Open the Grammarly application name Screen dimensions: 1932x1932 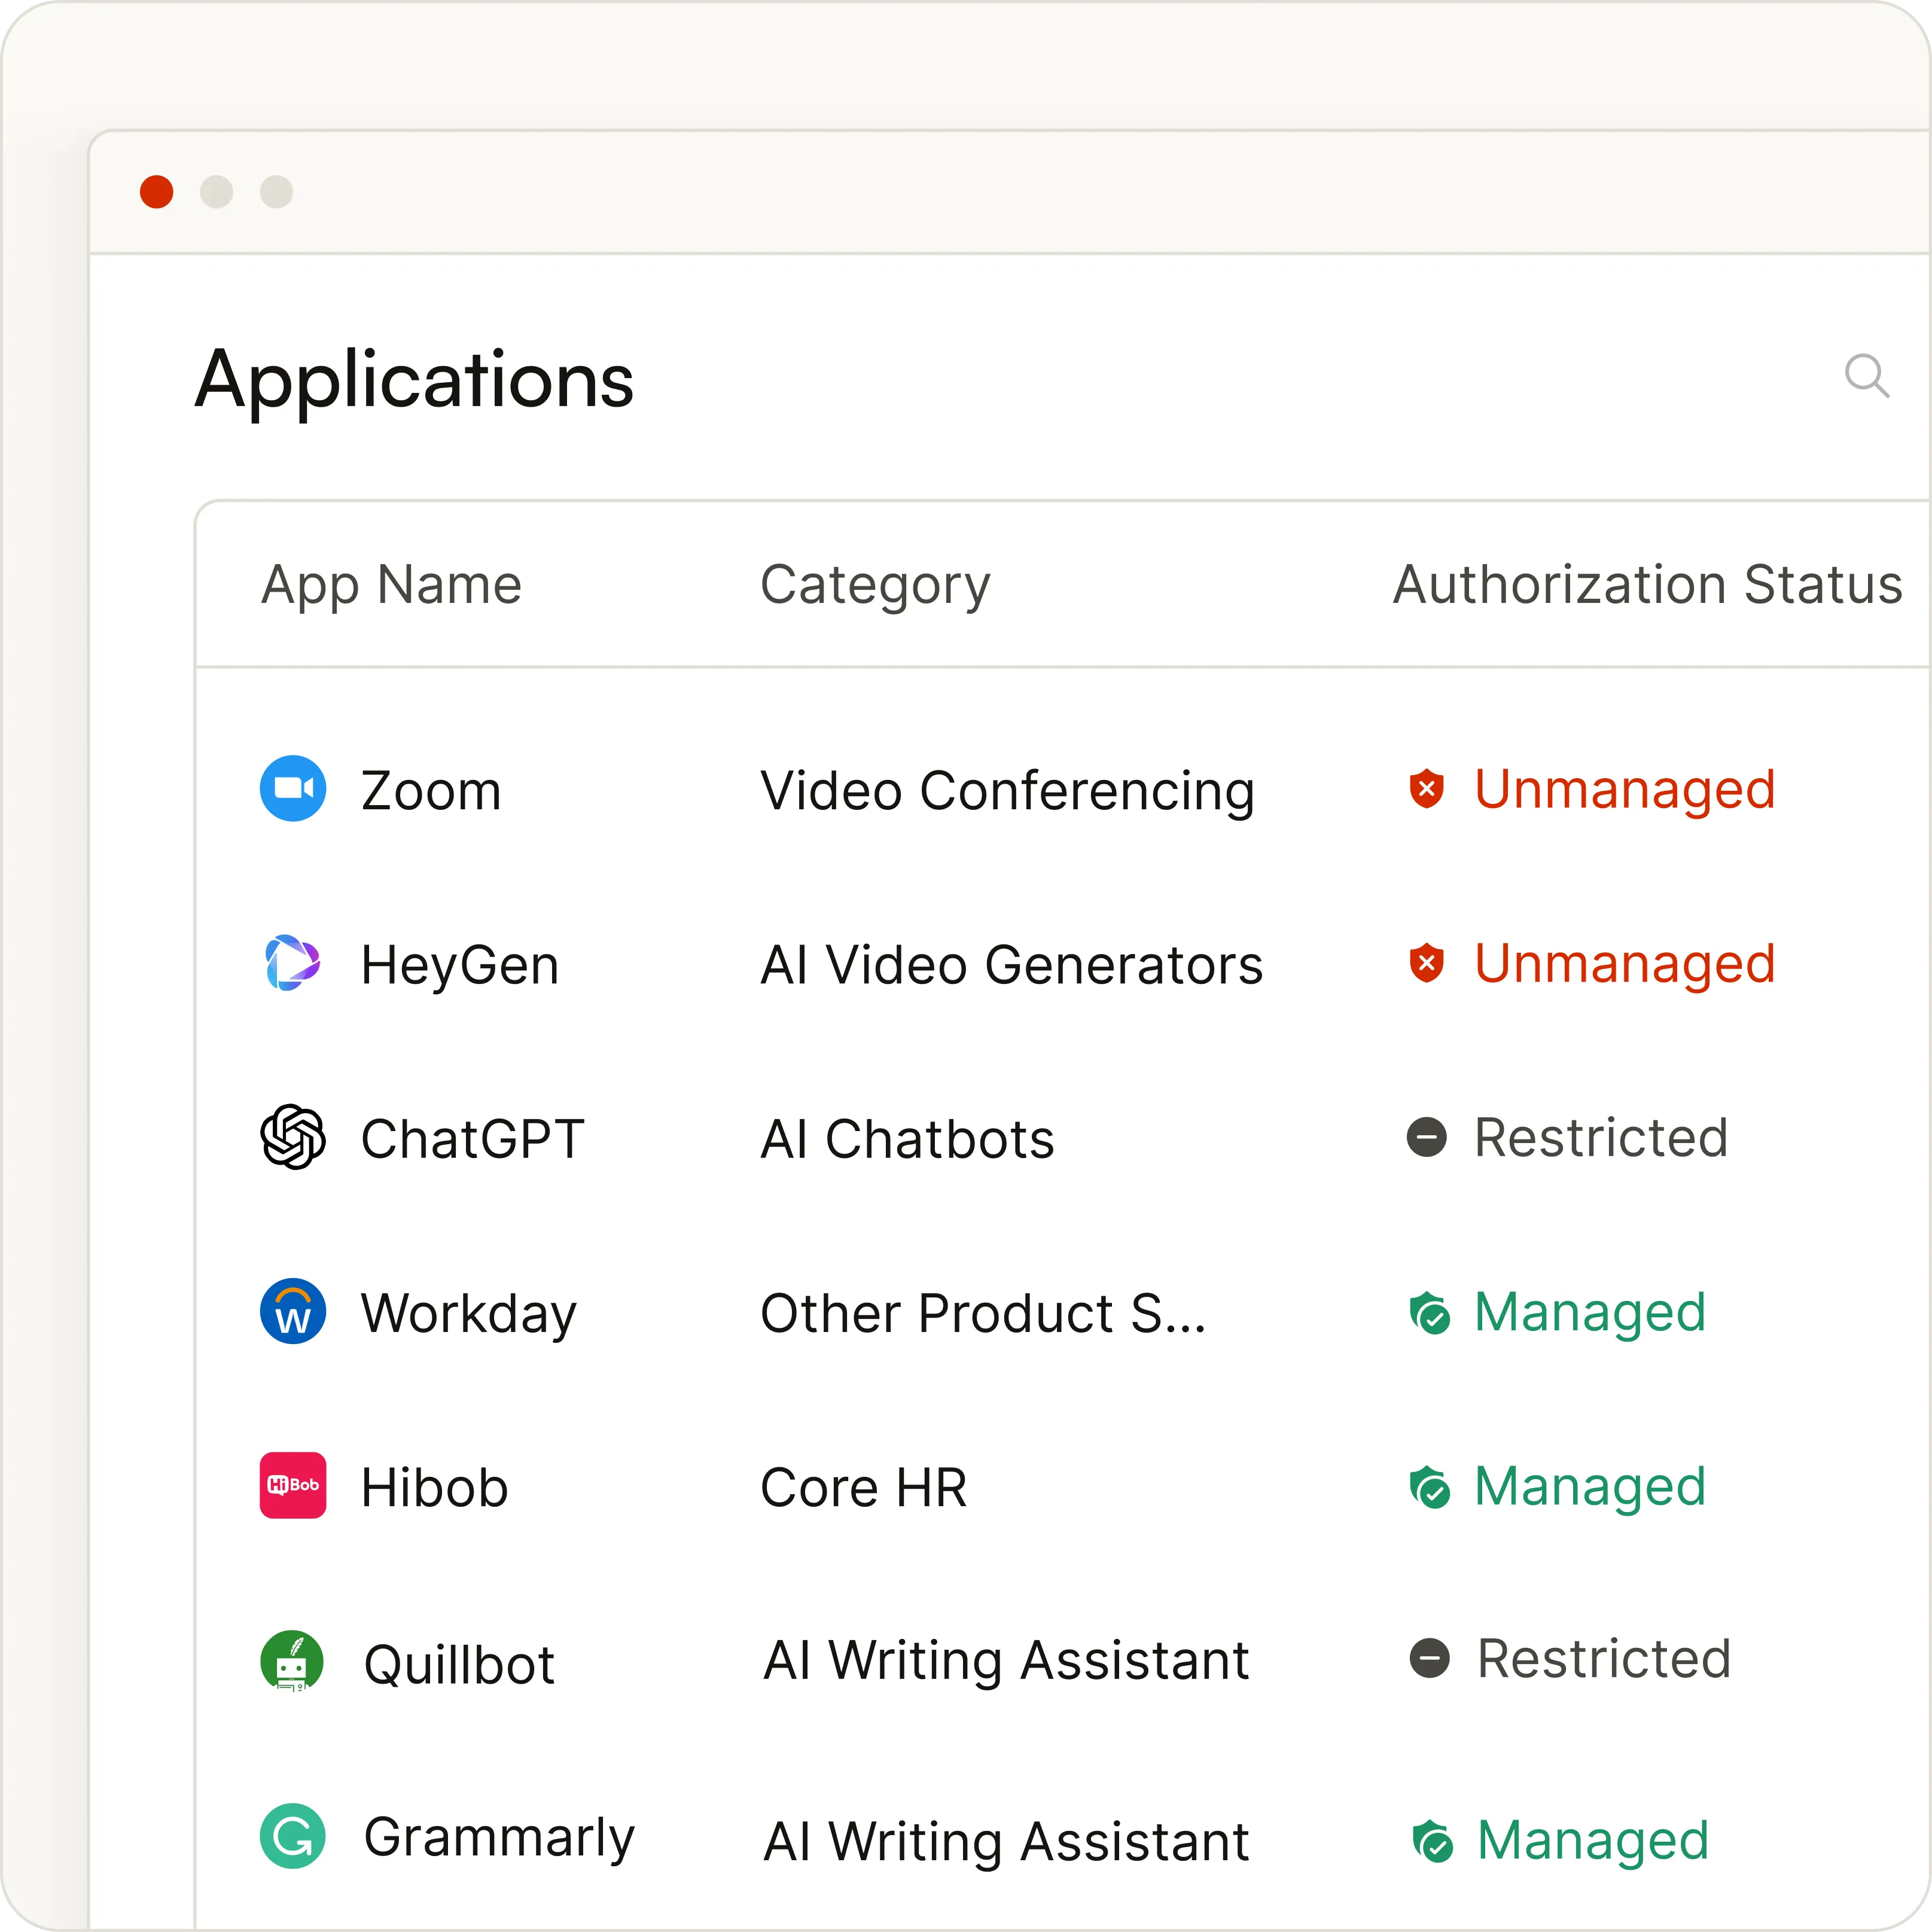coord(499,1837)
